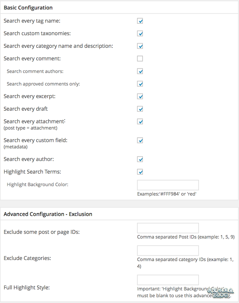
Task: Disable Highlight Search Terms checkbox
Action: click(140, 172)
